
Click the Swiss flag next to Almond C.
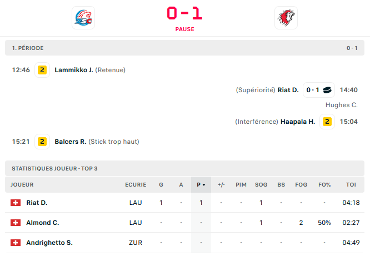point(16,223)
